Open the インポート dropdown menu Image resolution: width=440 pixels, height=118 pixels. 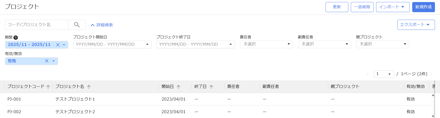393,7
